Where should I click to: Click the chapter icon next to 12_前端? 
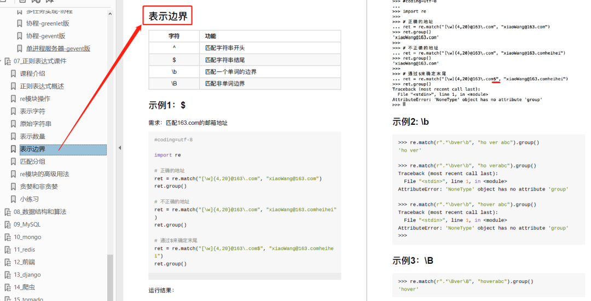pyautogui.click(x=8, y=263)
